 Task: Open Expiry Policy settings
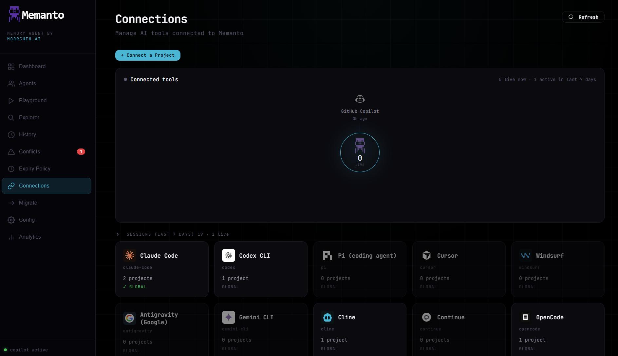(47, 169)
